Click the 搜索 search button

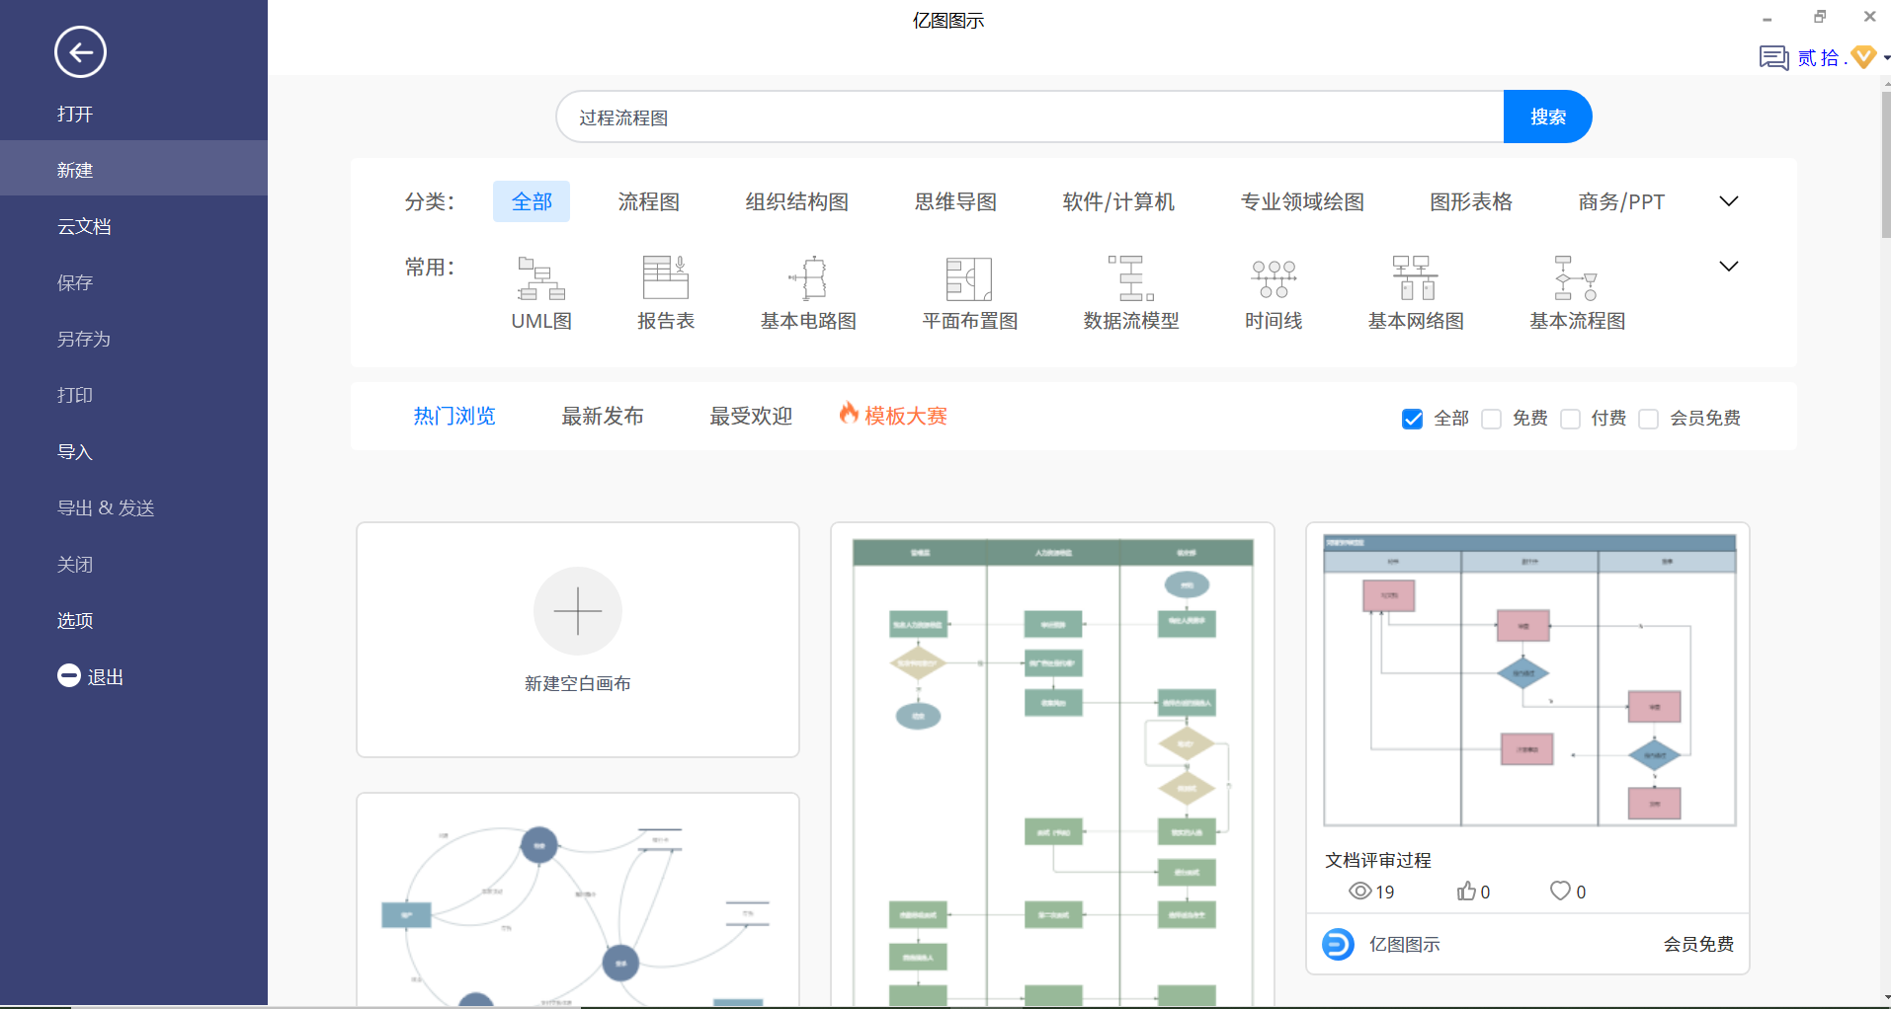pyautogui.click(x=1547, y=116)
